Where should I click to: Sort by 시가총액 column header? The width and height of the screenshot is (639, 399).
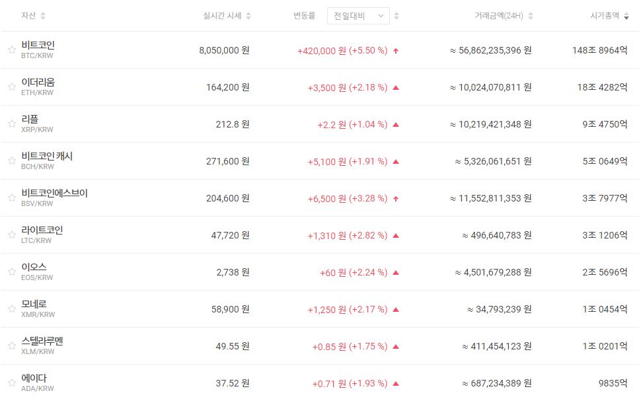point(609,16)
